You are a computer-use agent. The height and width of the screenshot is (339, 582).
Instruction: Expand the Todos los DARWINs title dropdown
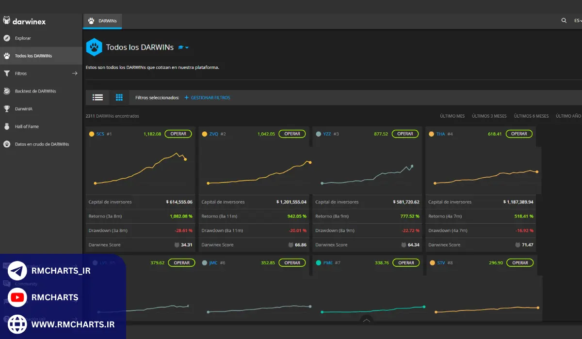point(184,47)
